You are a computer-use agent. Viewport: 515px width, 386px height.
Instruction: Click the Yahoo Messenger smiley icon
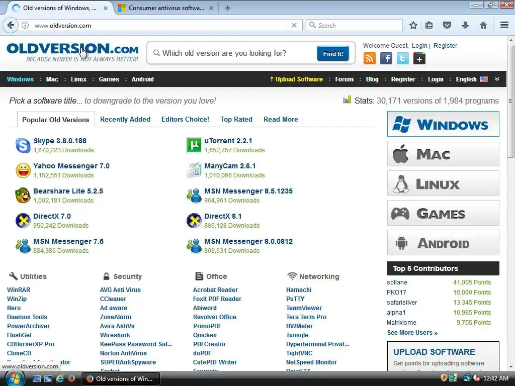coord(23,171)
